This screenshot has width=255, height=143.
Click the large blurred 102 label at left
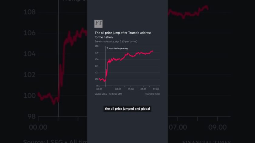pos(30,75)
